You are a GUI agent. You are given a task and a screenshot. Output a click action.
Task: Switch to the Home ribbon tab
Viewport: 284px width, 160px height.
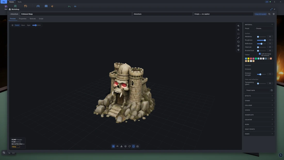[x=11, y=2]
